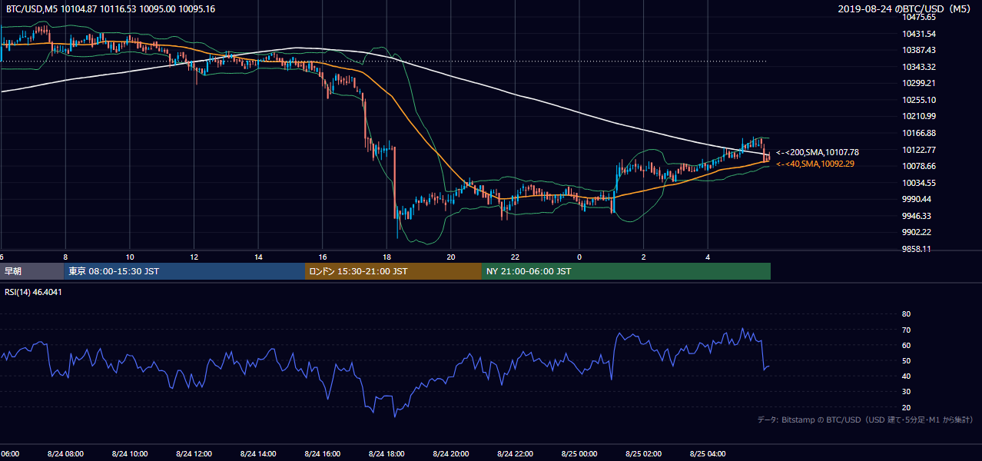
Task: Click price axis value 10122.77
Action: tap(919, 150)
